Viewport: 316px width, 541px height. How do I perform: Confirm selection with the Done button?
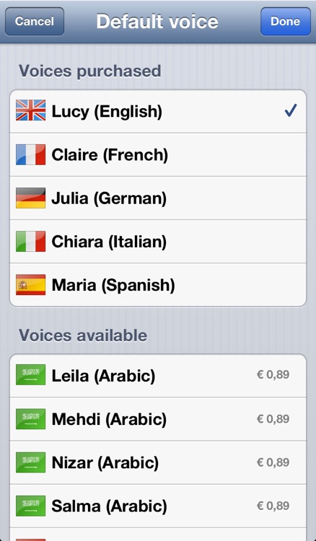click(x=286, y=22)
